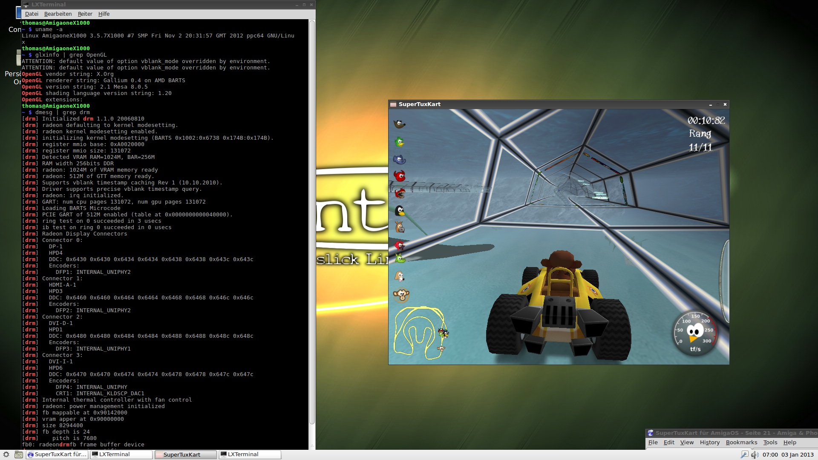Click the 'dmesg | grep drm' command line
This screenshot has width=818, height=460.
click(56, 112)
